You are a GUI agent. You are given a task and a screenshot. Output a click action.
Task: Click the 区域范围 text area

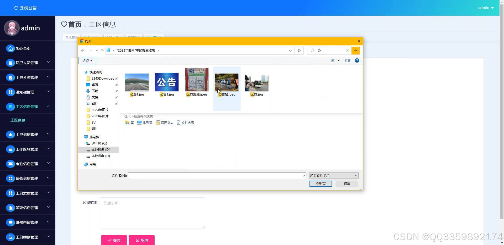[x=152, y=213]
